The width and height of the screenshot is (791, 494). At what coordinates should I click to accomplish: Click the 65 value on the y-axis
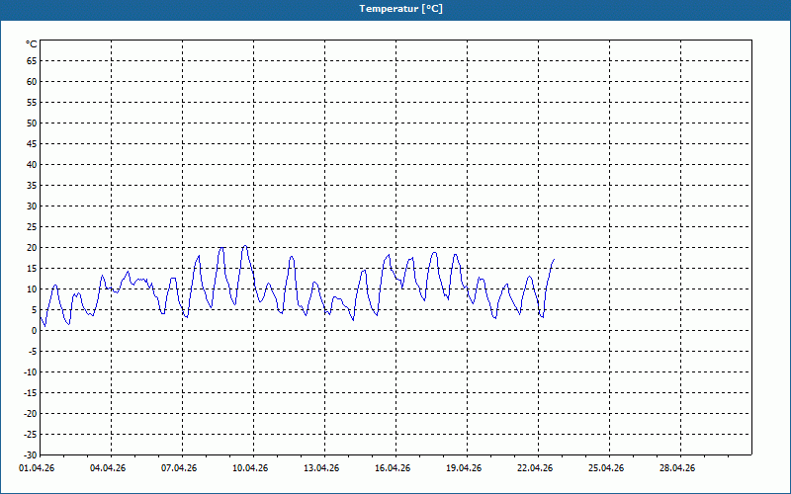point(31,60)
